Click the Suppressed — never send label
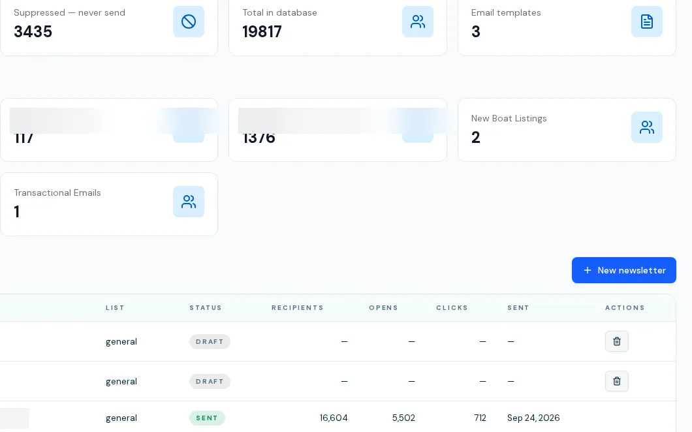Image resolution: width=692 pixels, height=432 pixels. [69, 13]
